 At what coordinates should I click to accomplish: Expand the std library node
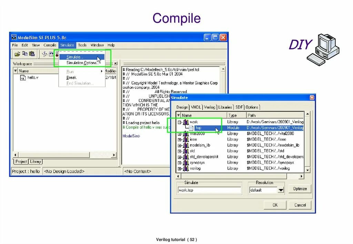(179, 151)
